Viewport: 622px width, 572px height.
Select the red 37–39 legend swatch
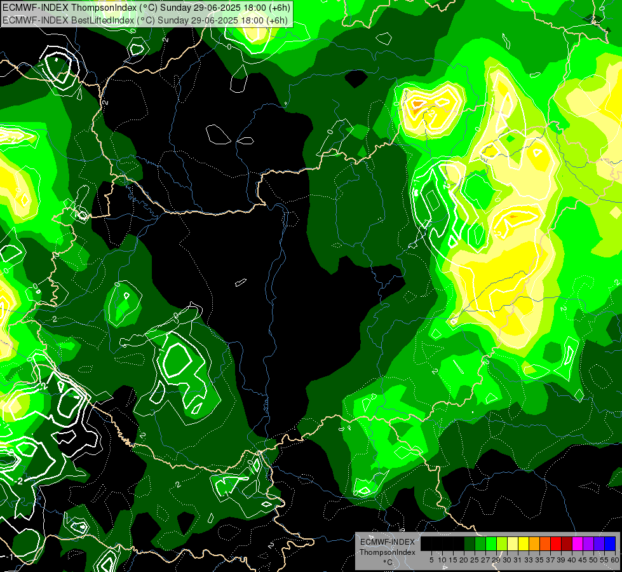556,543
